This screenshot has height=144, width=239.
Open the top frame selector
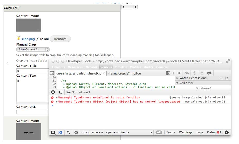92,132
